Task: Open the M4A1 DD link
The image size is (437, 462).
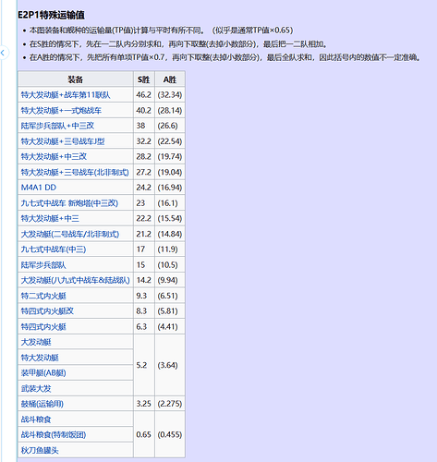Action: click(39, 188)
